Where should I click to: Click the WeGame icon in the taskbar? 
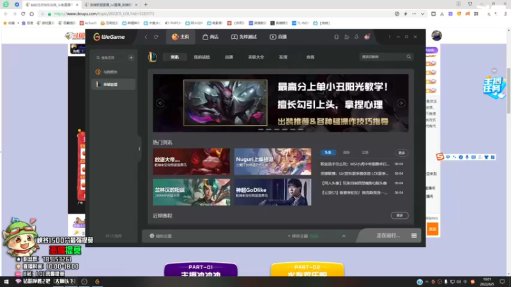click(97, 281)
